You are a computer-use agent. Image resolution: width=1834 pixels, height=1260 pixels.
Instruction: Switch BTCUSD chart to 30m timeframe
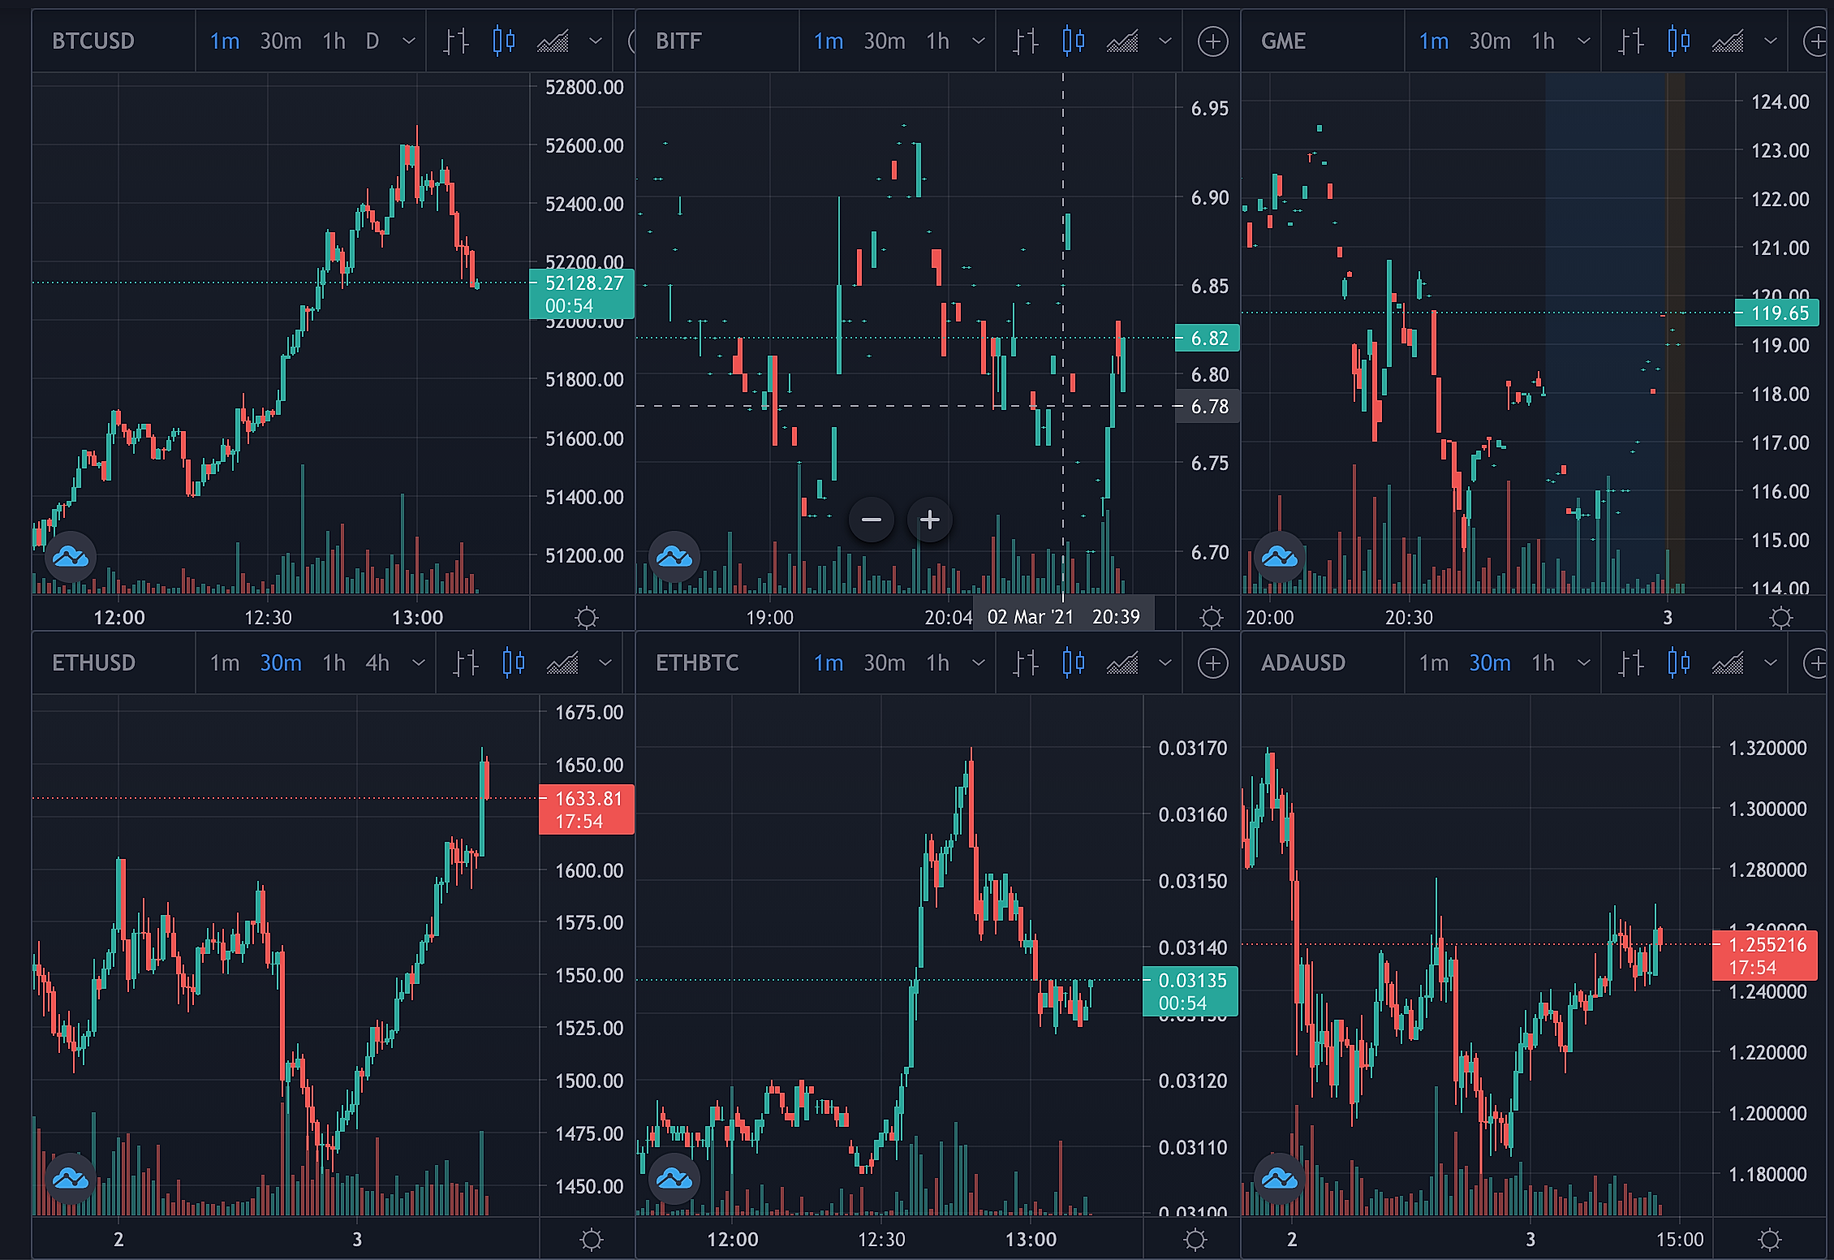click(281, 41)
